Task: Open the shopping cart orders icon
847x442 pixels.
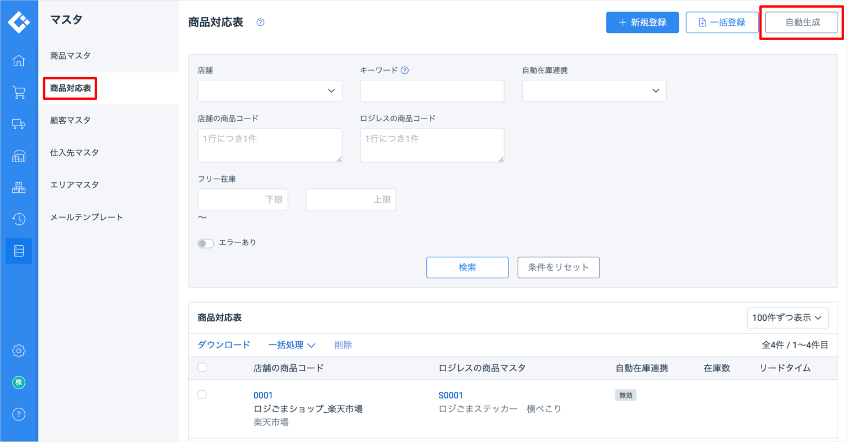Action: pos(19,92)
